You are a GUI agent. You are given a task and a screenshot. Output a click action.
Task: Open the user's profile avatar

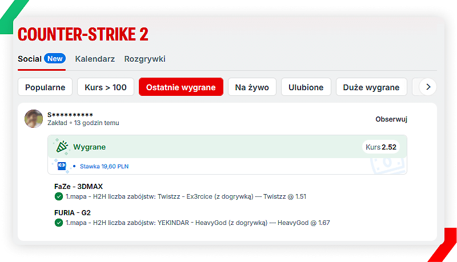34,119
